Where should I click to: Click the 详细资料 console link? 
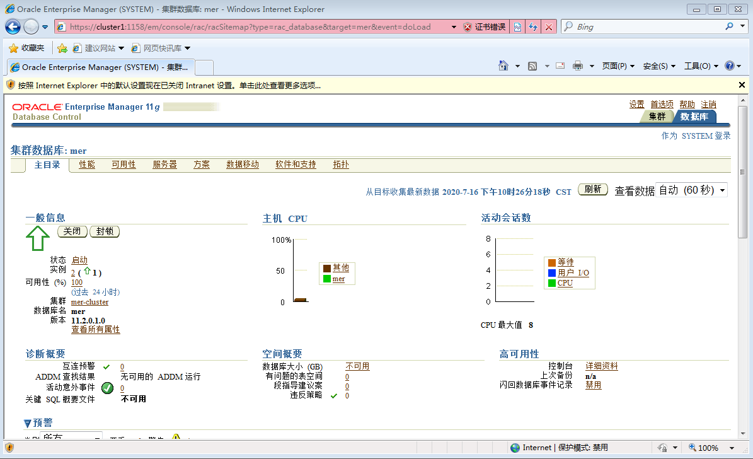pos(602,366)
